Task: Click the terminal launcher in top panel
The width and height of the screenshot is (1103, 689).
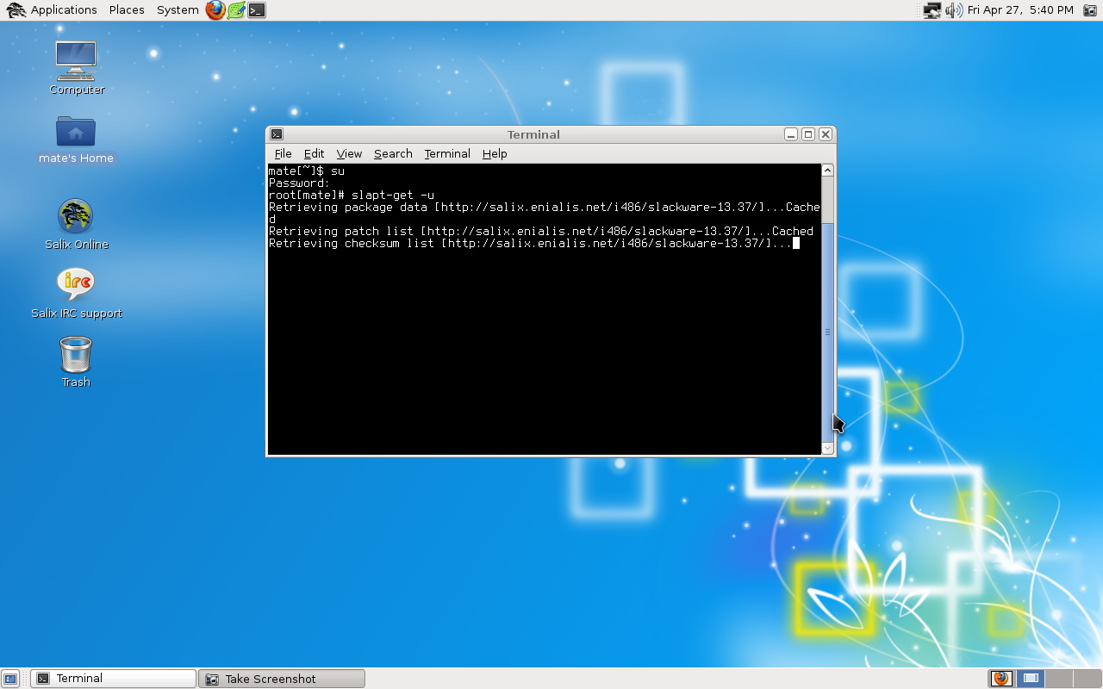Action: tap(257, 10)
